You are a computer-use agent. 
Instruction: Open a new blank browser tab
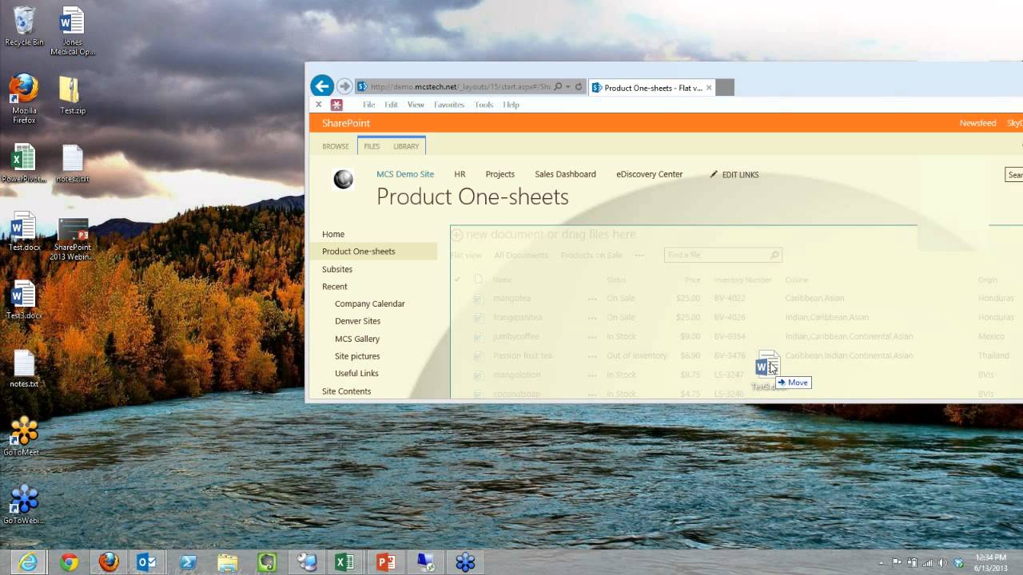coord(724,88)
